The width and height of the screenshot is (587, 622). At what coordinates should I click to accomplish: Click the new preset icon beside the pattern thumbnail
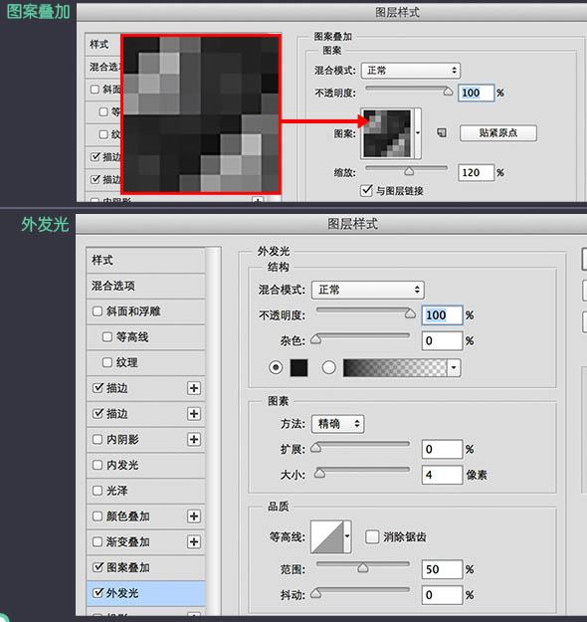point(442,133)
